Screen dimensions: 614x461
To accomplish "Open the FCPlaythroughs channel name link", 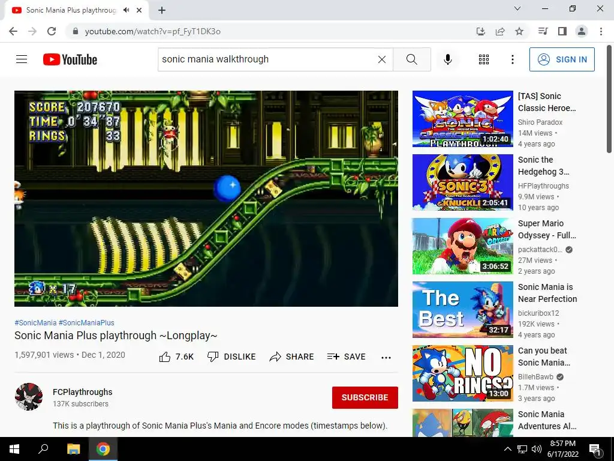I will point(83,392).
